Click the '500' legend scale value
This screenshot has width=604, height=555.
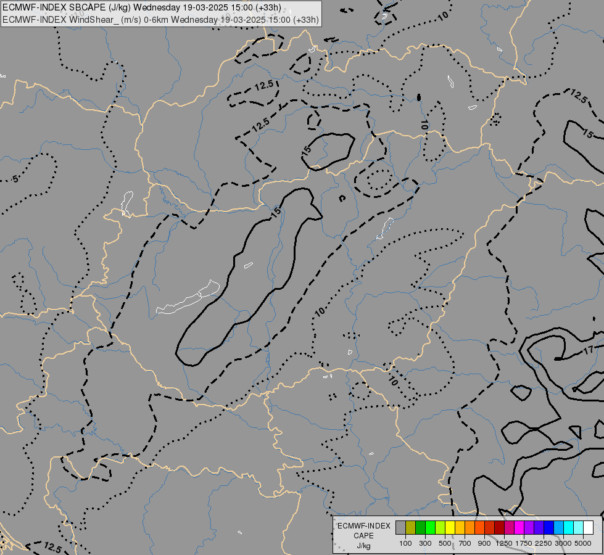(445, 543)
